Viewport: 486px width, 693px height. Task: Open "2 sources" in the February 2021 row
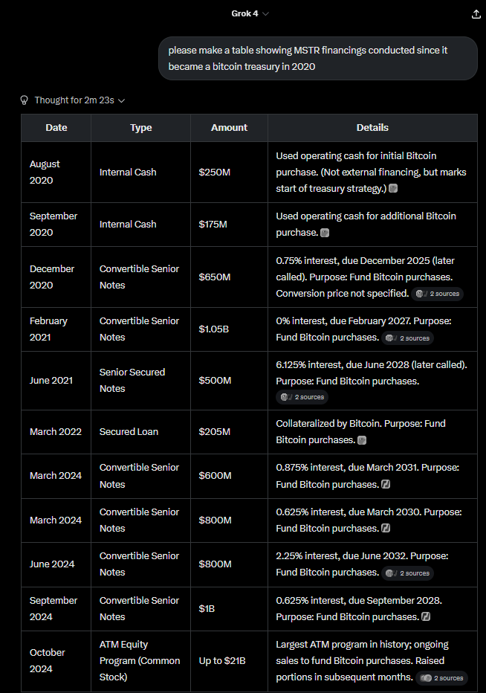pyautogui.click(x=407, y=338)
